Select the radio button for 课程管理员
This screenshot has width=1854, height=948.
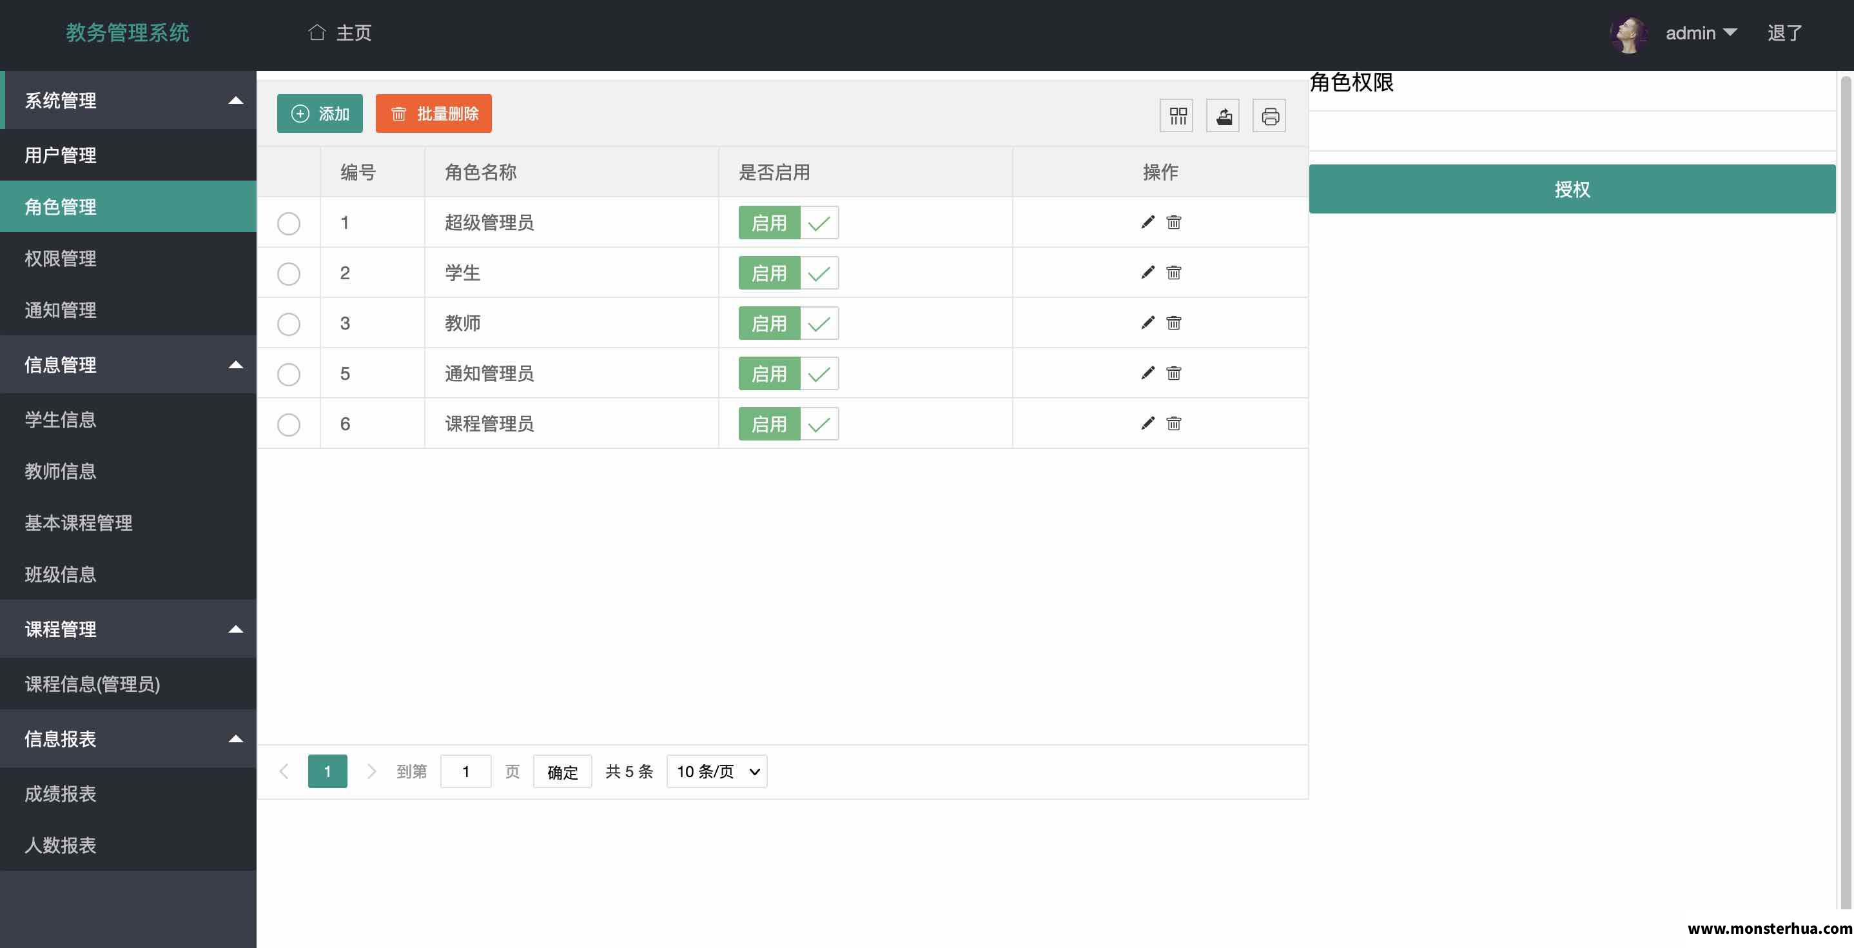tap(289, 426)
